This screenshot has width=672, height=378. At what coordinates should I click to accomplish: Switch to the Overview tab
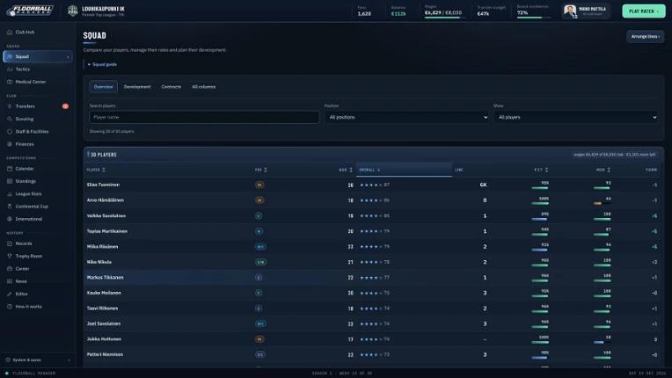[103, 86]
